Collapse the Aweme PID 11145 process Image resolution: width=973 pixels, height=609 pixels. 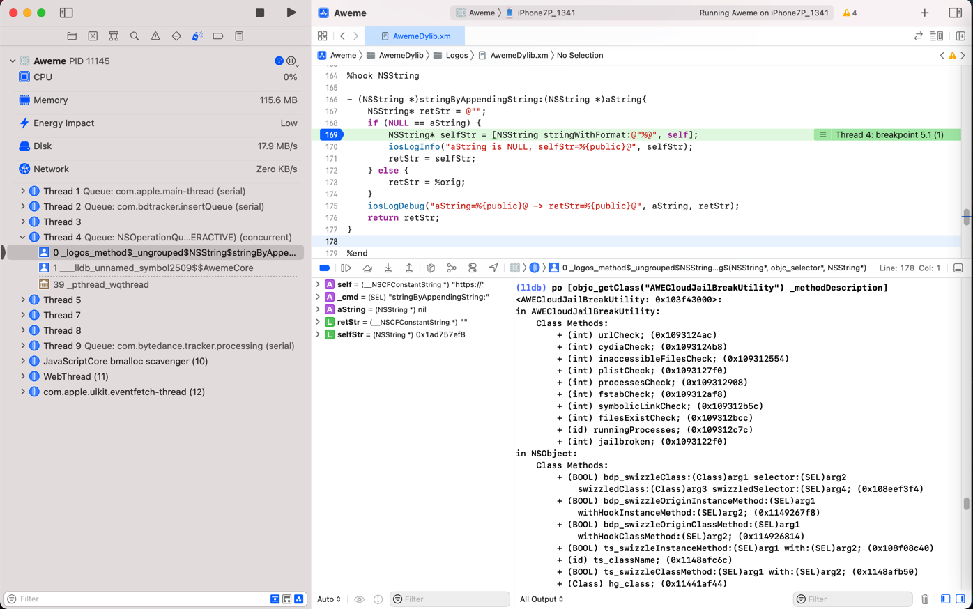[x=13, y=61]
